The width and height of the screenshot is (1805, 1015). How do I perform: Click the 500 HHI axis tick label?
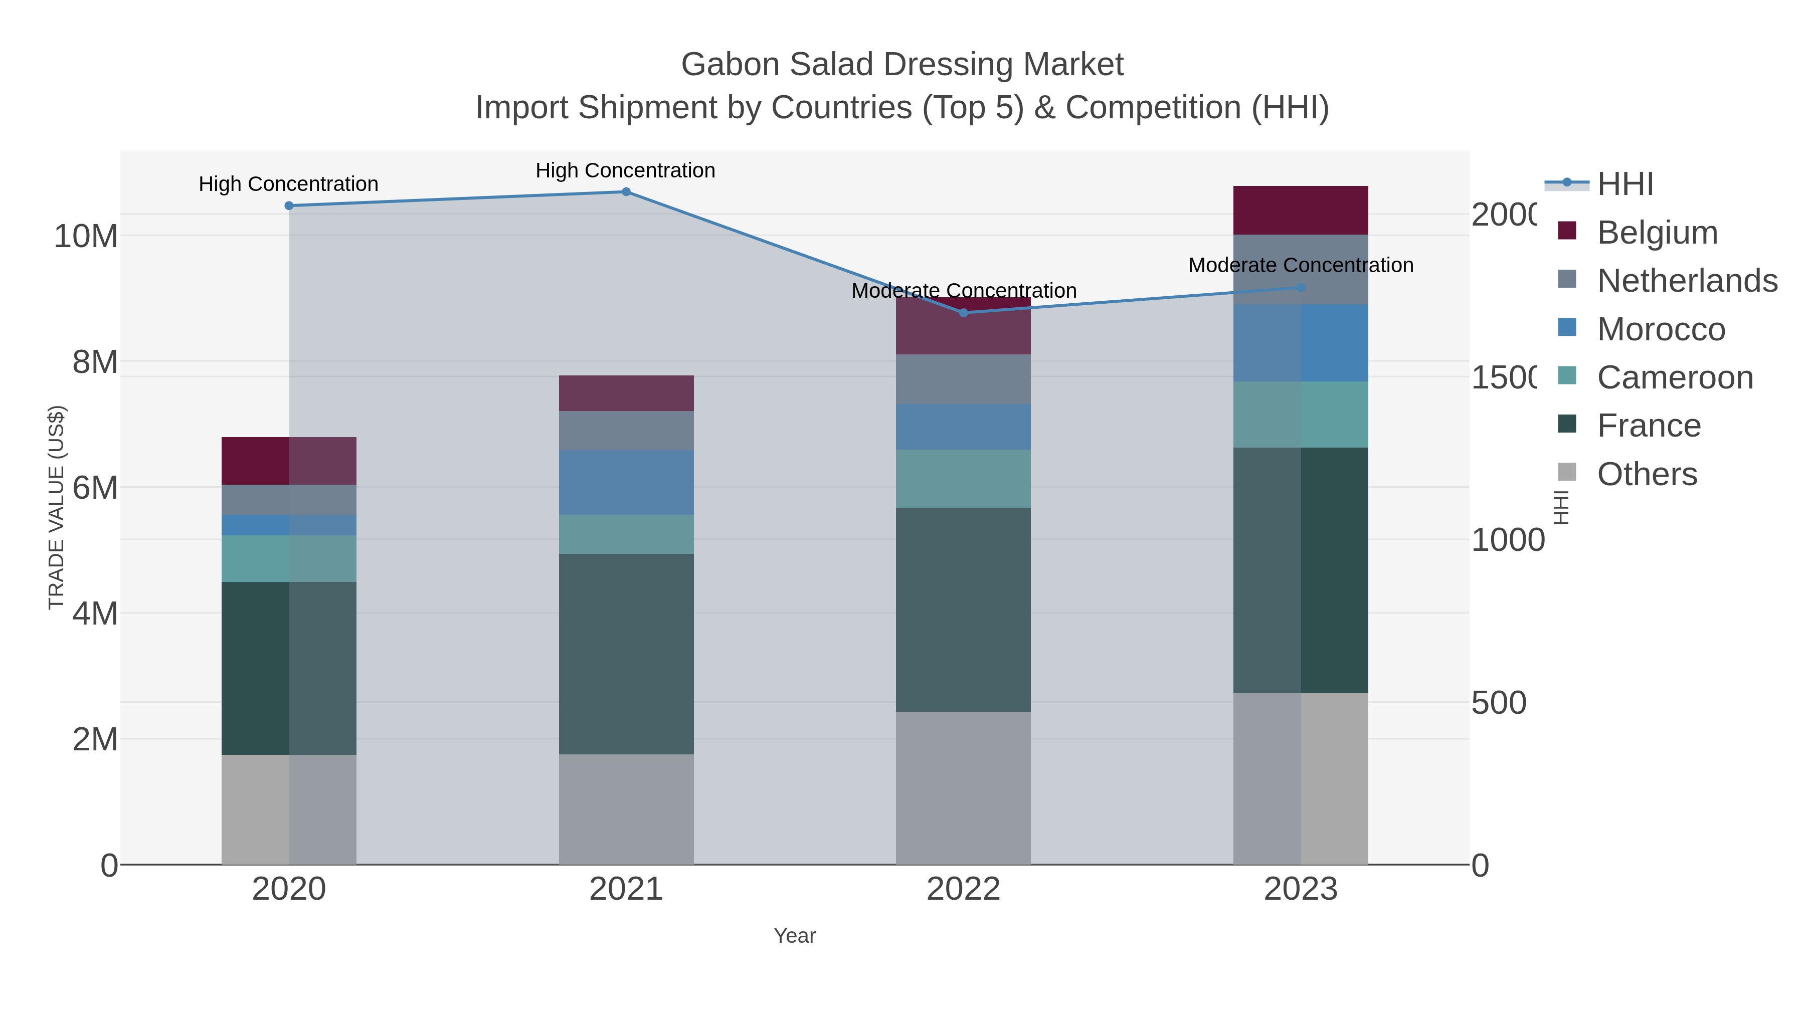[x=1499, y=703]
